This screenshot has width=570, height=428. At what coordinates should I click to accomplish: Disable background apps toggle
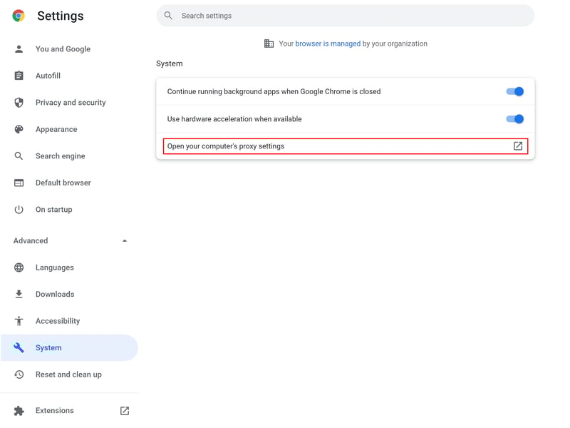(514, 91)
